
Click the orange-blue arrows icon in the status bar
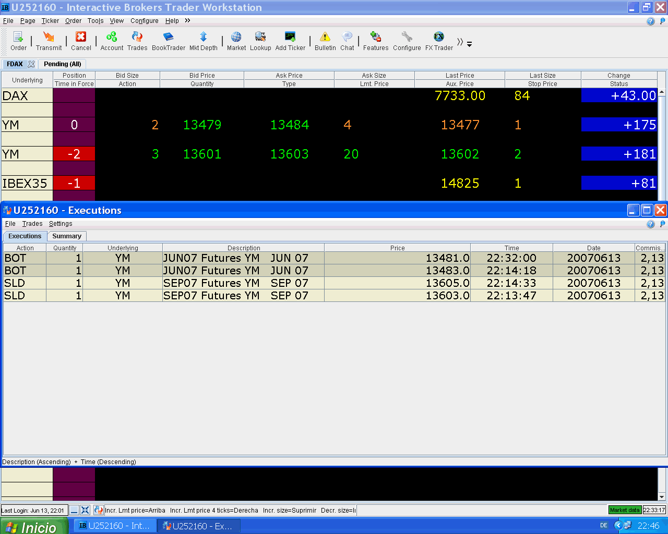pyautogui.click(x=98, y=510)
